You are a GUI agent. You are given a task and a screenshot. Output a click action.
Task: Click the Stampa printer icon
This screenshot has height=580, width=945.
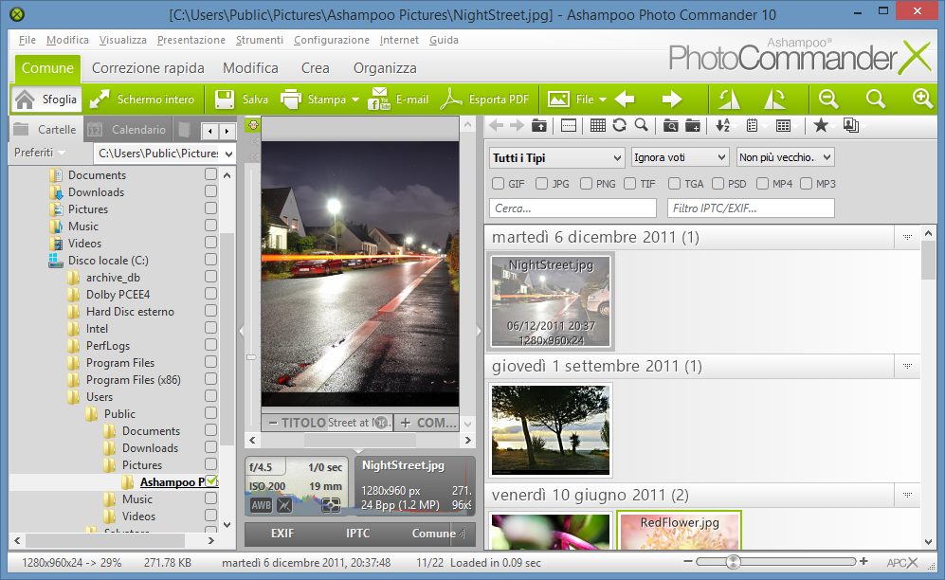(291, 100)
